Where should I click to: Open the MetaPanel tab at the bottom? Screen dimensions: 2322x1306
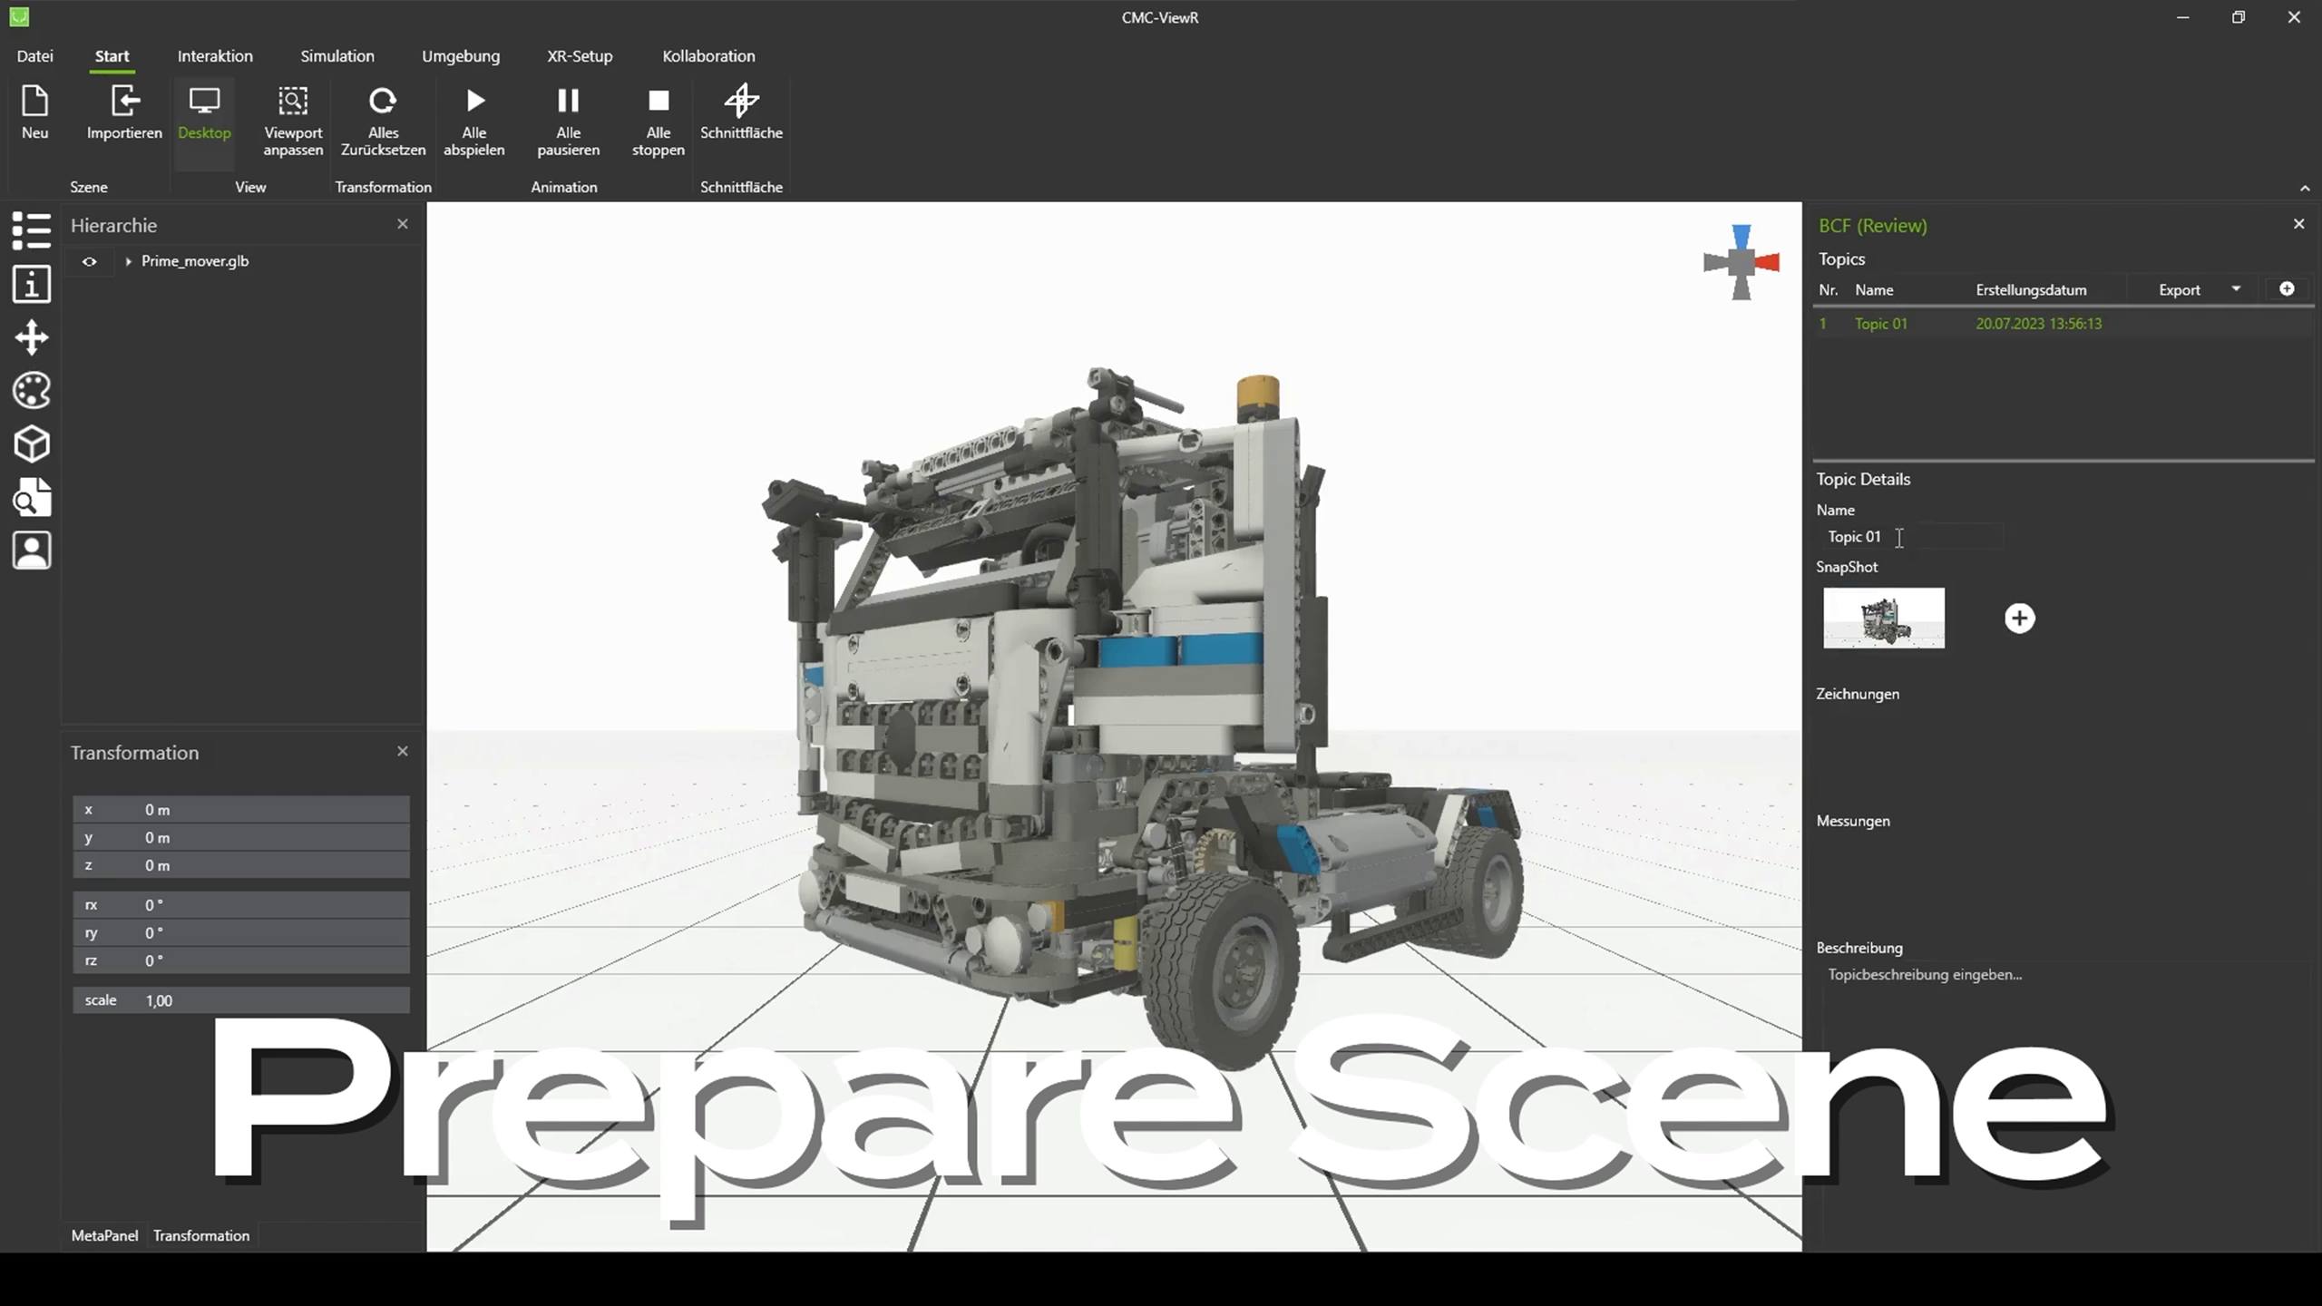pyautogui.click(x=104, y=1235)
